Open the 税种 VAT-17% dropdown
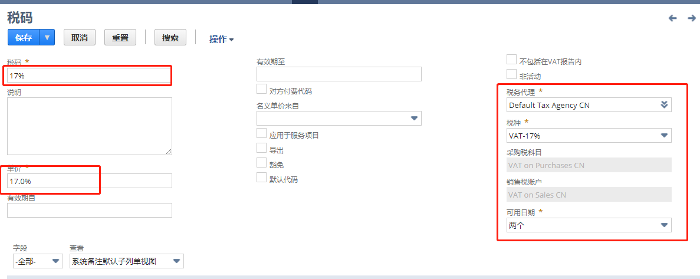 point(665,136)
